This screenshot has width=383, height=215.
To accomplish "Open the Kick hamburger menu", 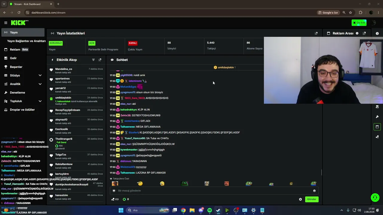I will (6, 23).
